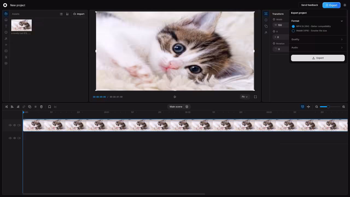
Task: Click the gray Export button in export panel
Action: click(318, 58)
